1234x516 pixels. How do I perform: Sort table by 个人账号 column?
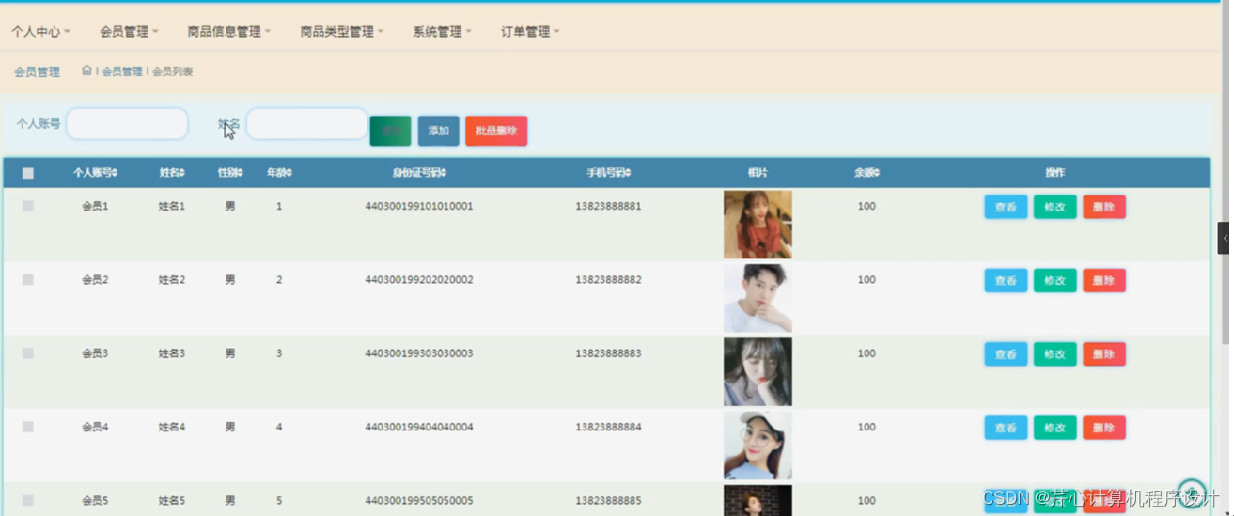click(95, 173)
